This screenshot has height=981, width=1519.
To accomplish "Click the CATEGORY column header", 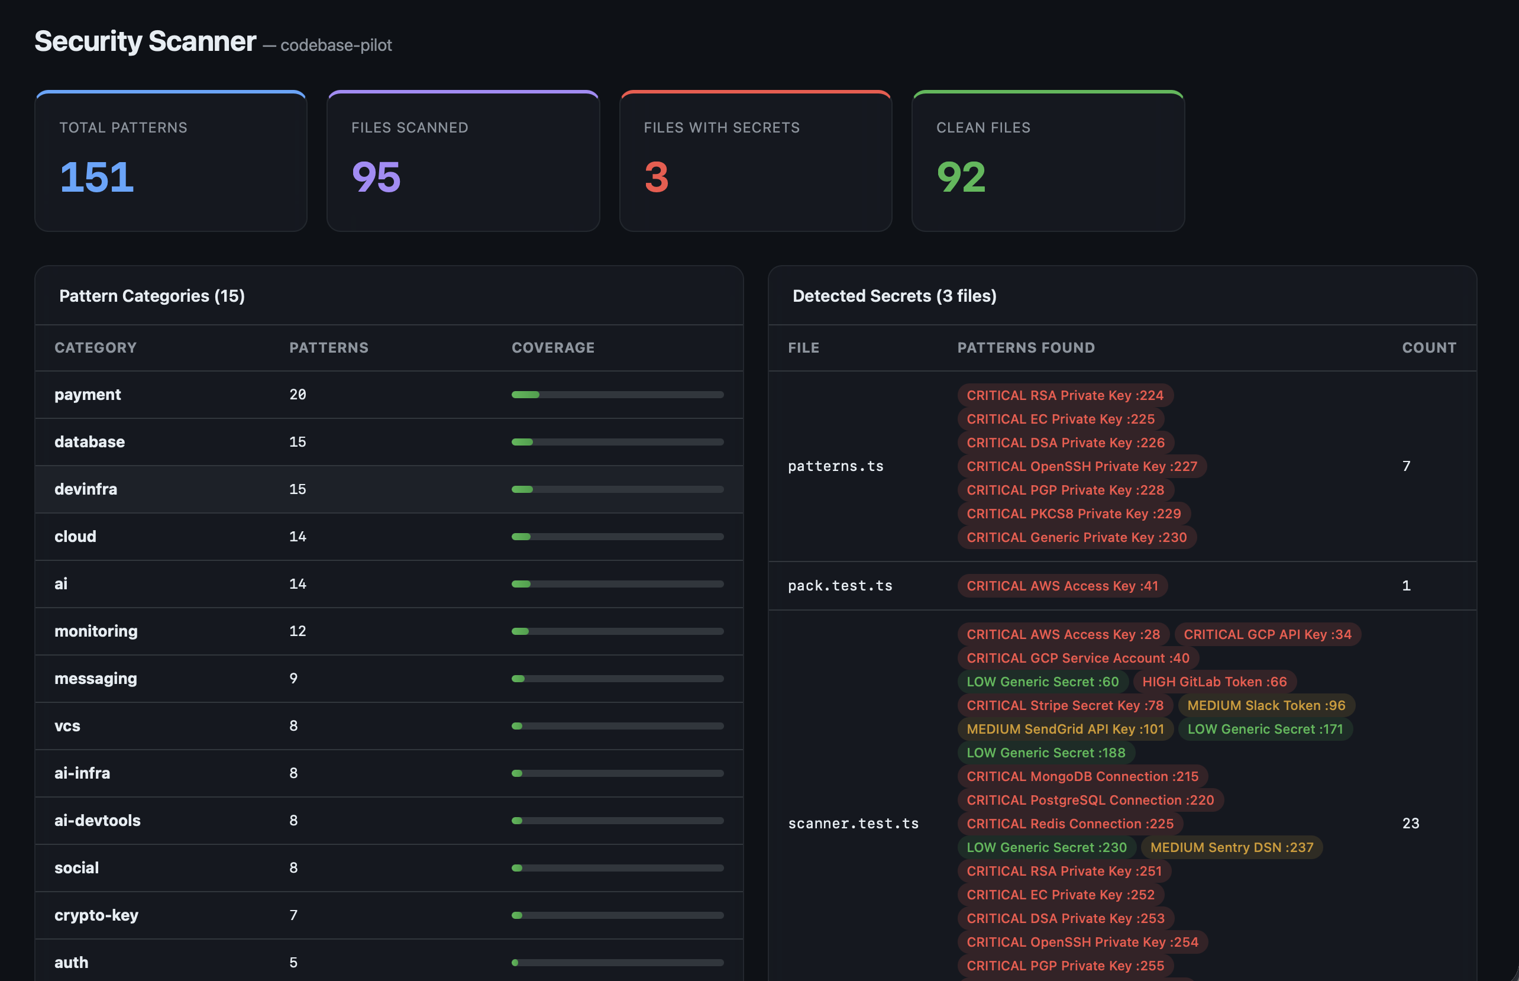I will [95, 348].
